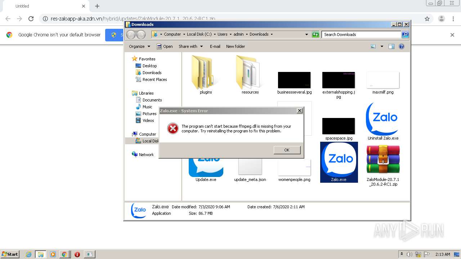Click Local Disk (C:) breadcrumb
This screenshot has width=461, height=259.
pyautogui.click(x=199, y=34)
